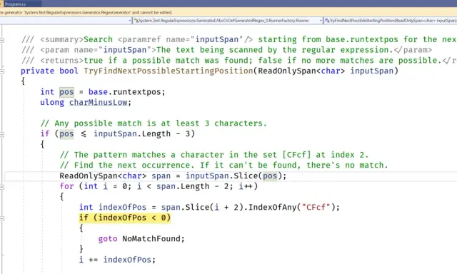This screenshot has width=457, height=274.
Task: Click the 'The pattern matches a character' comment
Action: pos(214,155)
